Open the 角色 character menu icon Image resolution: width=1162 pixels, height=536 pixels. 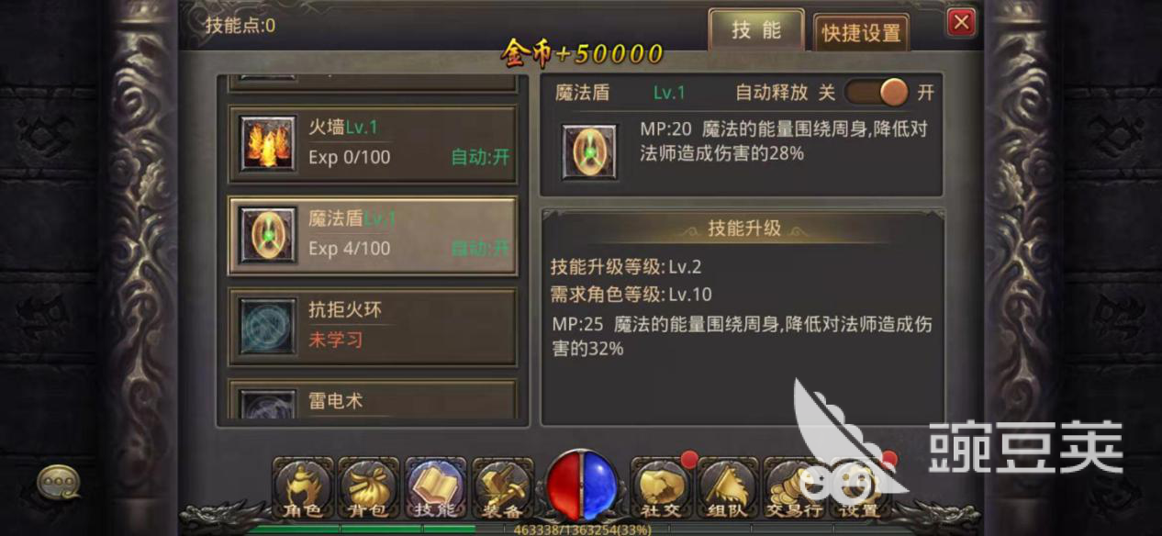point(302,488)
